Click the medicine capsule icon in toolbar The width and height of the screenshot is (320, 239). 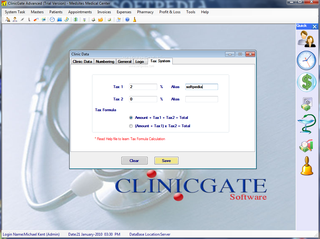coord(36,19)
